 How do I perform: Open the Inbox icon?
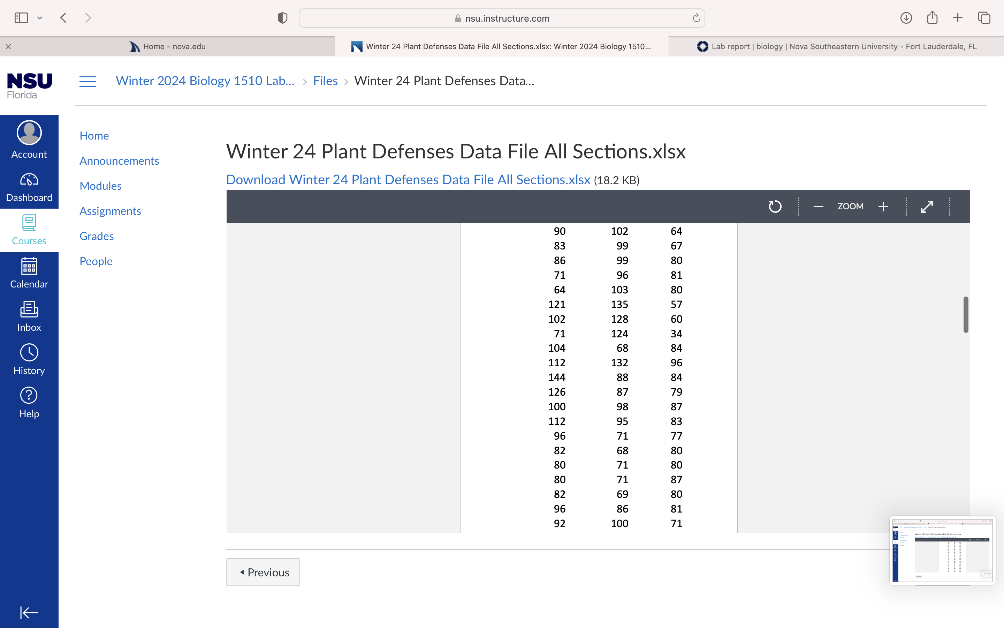click(x=29, y=309)
